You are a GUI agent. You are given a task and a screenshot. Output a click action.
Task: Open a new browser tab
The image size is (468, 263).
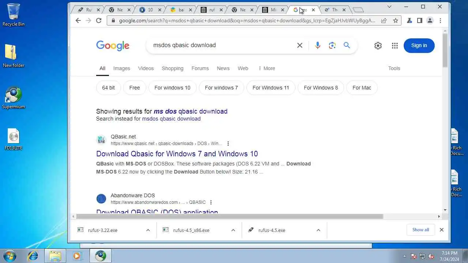pos(358,10)
